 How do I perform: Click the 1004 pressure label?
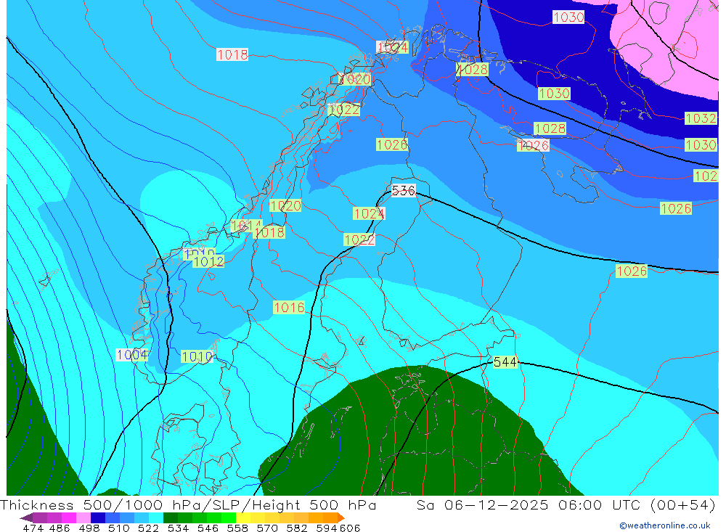coord(132,355)
